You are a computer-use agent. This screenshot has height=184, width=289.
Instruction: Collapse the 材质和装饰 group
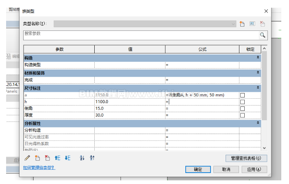click(258, 73)
